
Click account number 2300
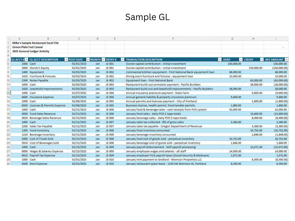pos(19,80)
